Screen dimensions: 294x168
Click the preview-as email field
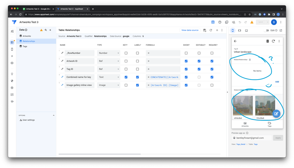(252, 138)
